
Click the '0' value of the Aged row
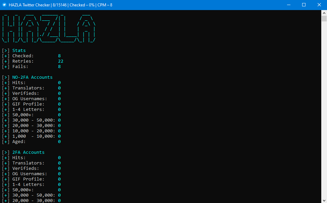[59, 142]
